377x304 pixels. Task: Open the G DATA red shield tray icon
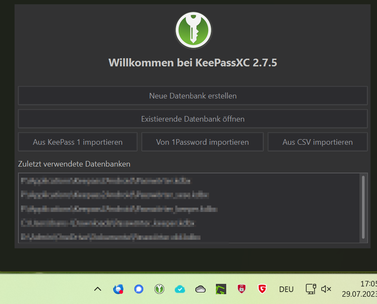[x=242, y=289]
